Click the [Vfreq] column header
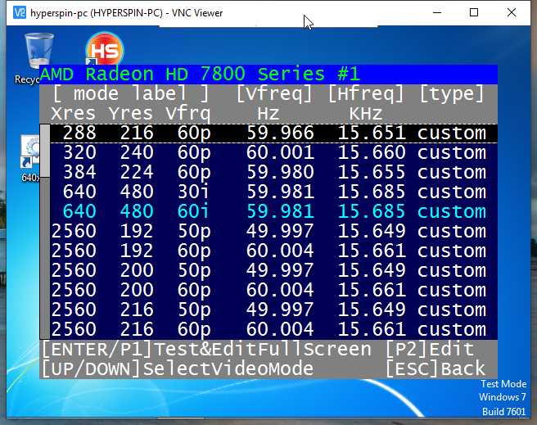 pyautogui.click(x=274, y=93)
